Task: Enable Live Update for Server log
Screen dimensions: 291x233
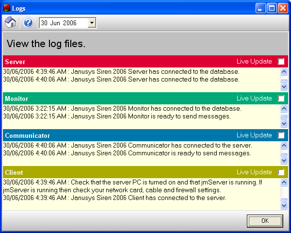Action: pos(281,61)
